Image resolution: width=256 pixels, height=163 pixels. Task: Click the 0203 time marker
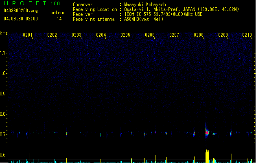[x=77, y=35]
